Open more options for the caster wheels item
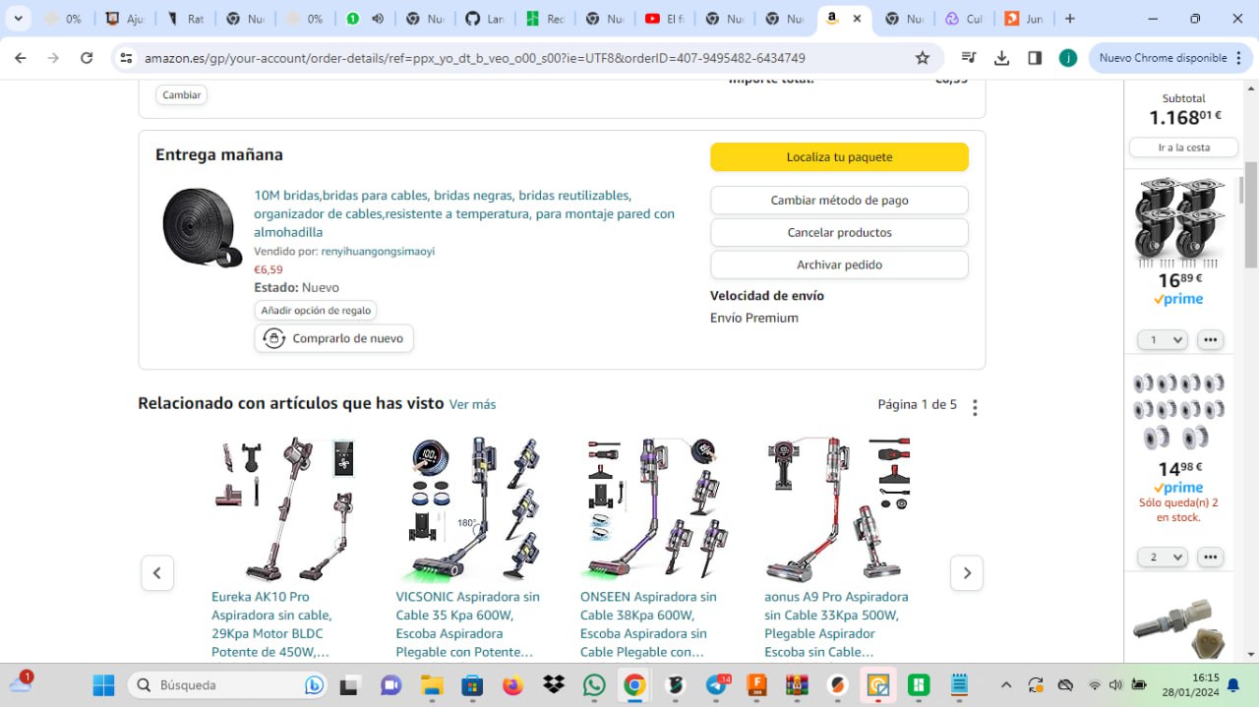The image size is (1259, 707). click(1210, 340)
